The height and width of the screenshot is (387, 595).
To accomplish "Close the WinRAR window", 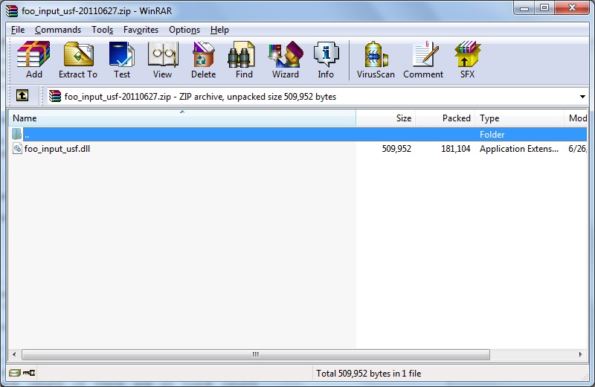I will 572,8.
